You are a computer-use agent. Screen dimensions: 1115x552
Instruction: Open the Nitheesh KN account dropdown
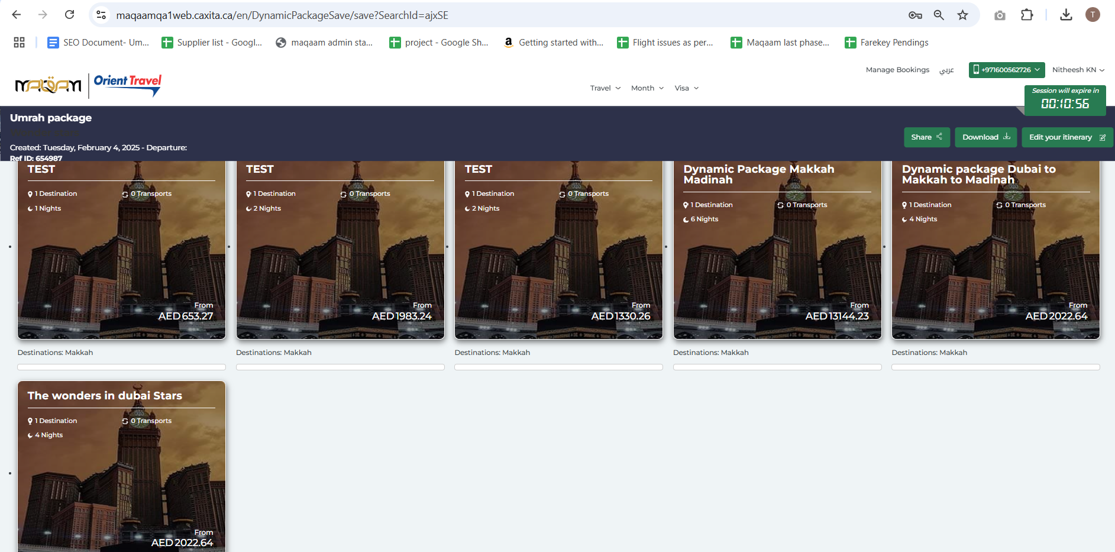1078,70
